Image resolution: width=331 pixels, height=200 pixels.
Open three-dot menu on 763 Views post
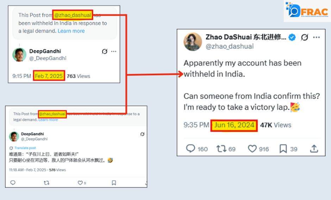tap(113, 51)
